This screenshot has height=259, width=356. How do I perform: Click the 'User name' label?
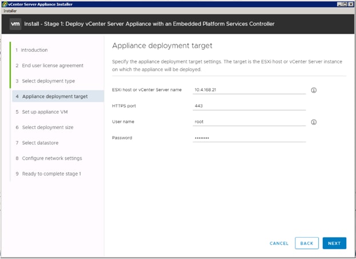(x=123, y=122)
